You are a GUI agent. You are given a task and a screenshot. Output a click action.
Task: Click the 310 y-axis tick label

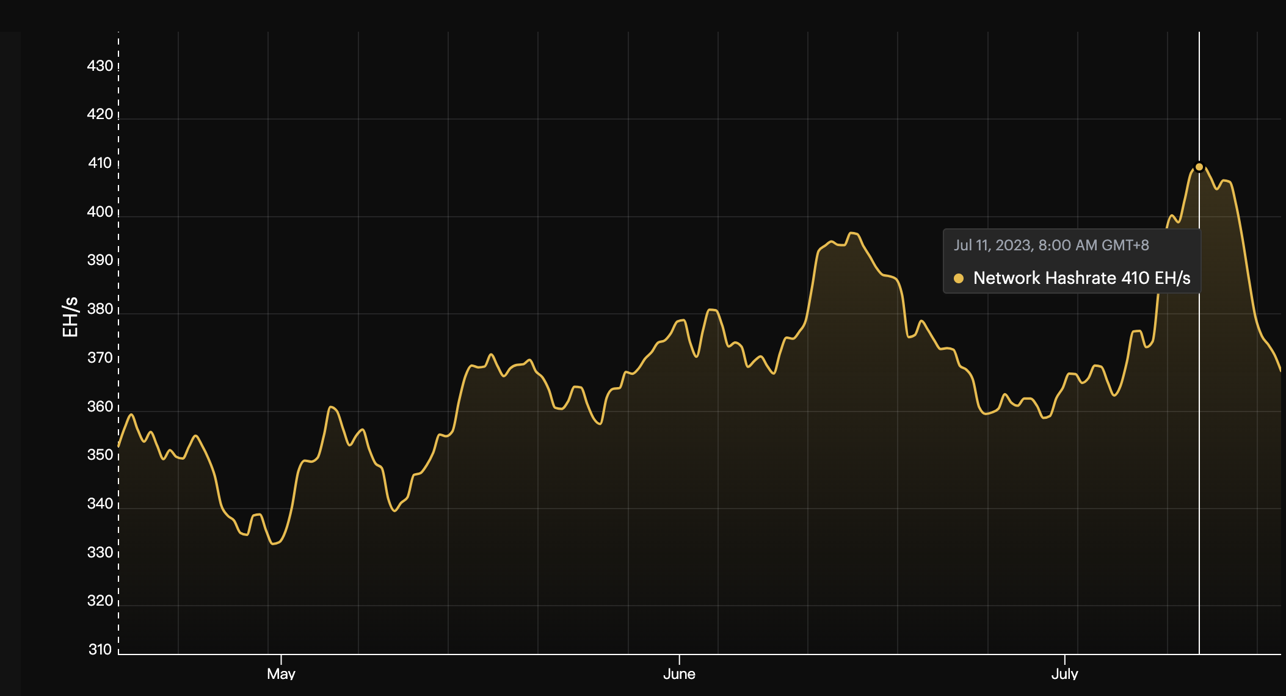[100, 650]
